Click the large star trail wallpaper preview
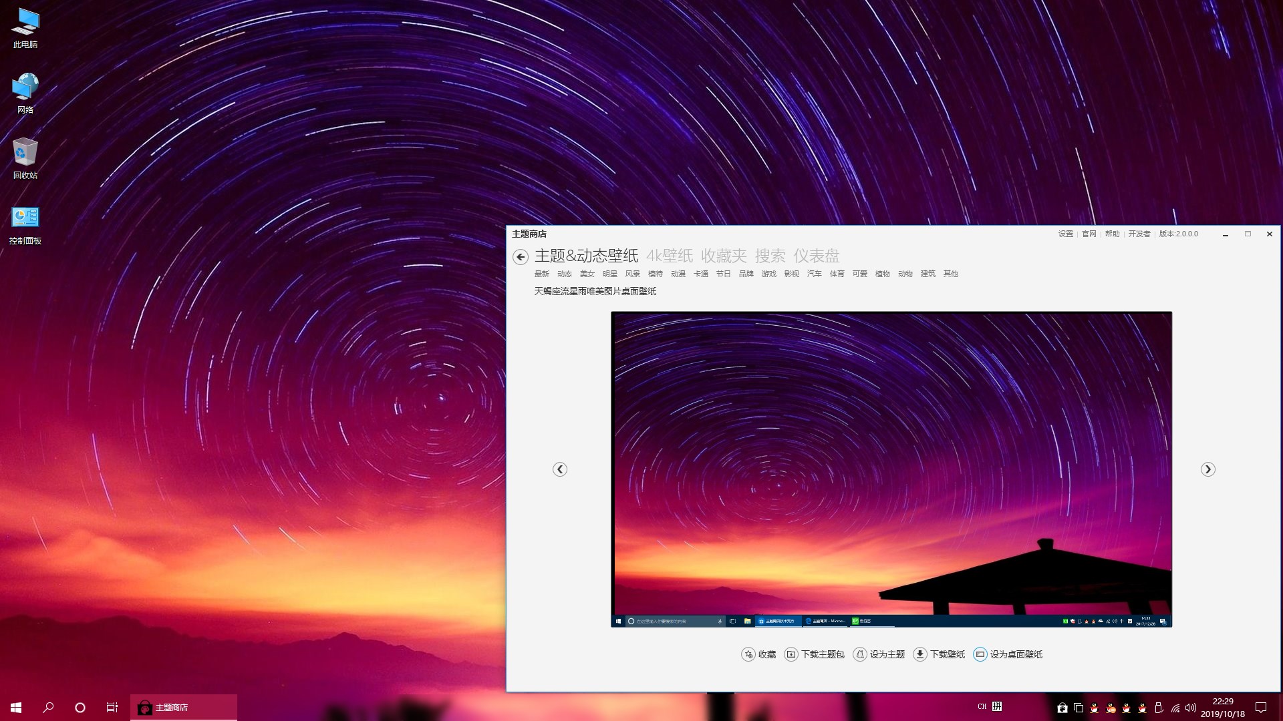The width and height of the screenshot is (1283, 721). [891, 467]
